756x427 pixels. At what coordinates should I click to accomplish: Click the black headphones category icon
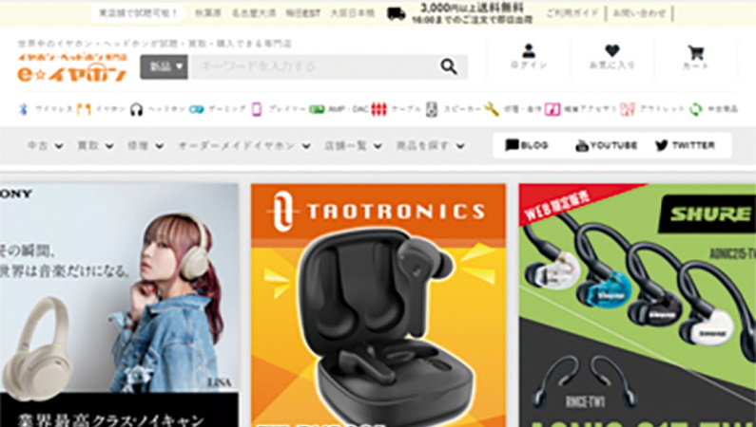point(136,110)
